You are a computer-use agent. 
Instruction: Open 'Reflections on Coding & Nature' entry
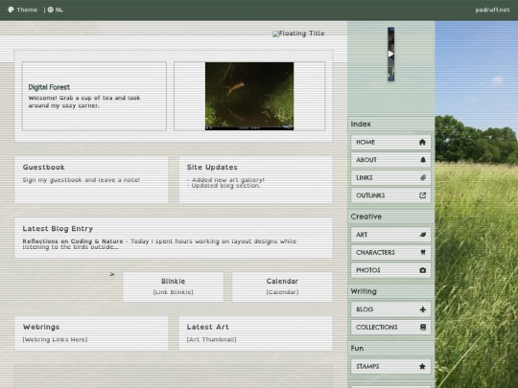tap(73, 241)
